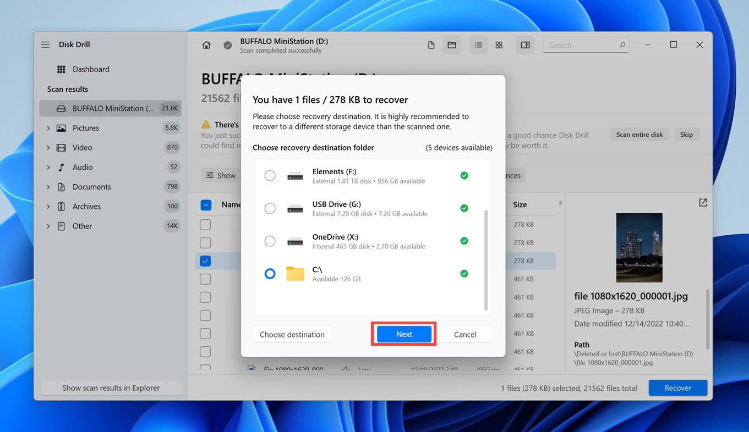Open preview in external window icon

click(x=703, y=203)
